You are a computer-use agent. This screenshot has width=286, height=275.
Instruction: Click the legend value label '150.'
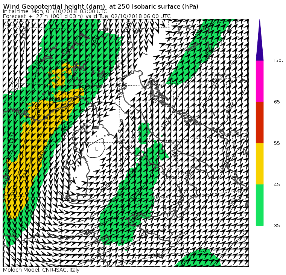tap(278, 61)
